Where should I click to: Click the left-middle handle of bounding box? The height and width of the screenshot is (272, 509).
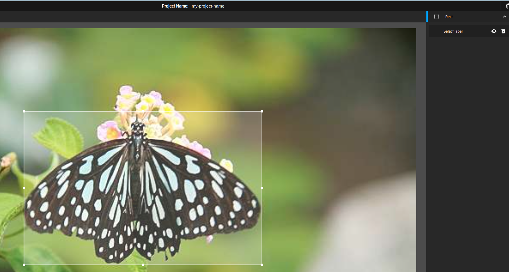pyautogui.click(x=24, y=188)
